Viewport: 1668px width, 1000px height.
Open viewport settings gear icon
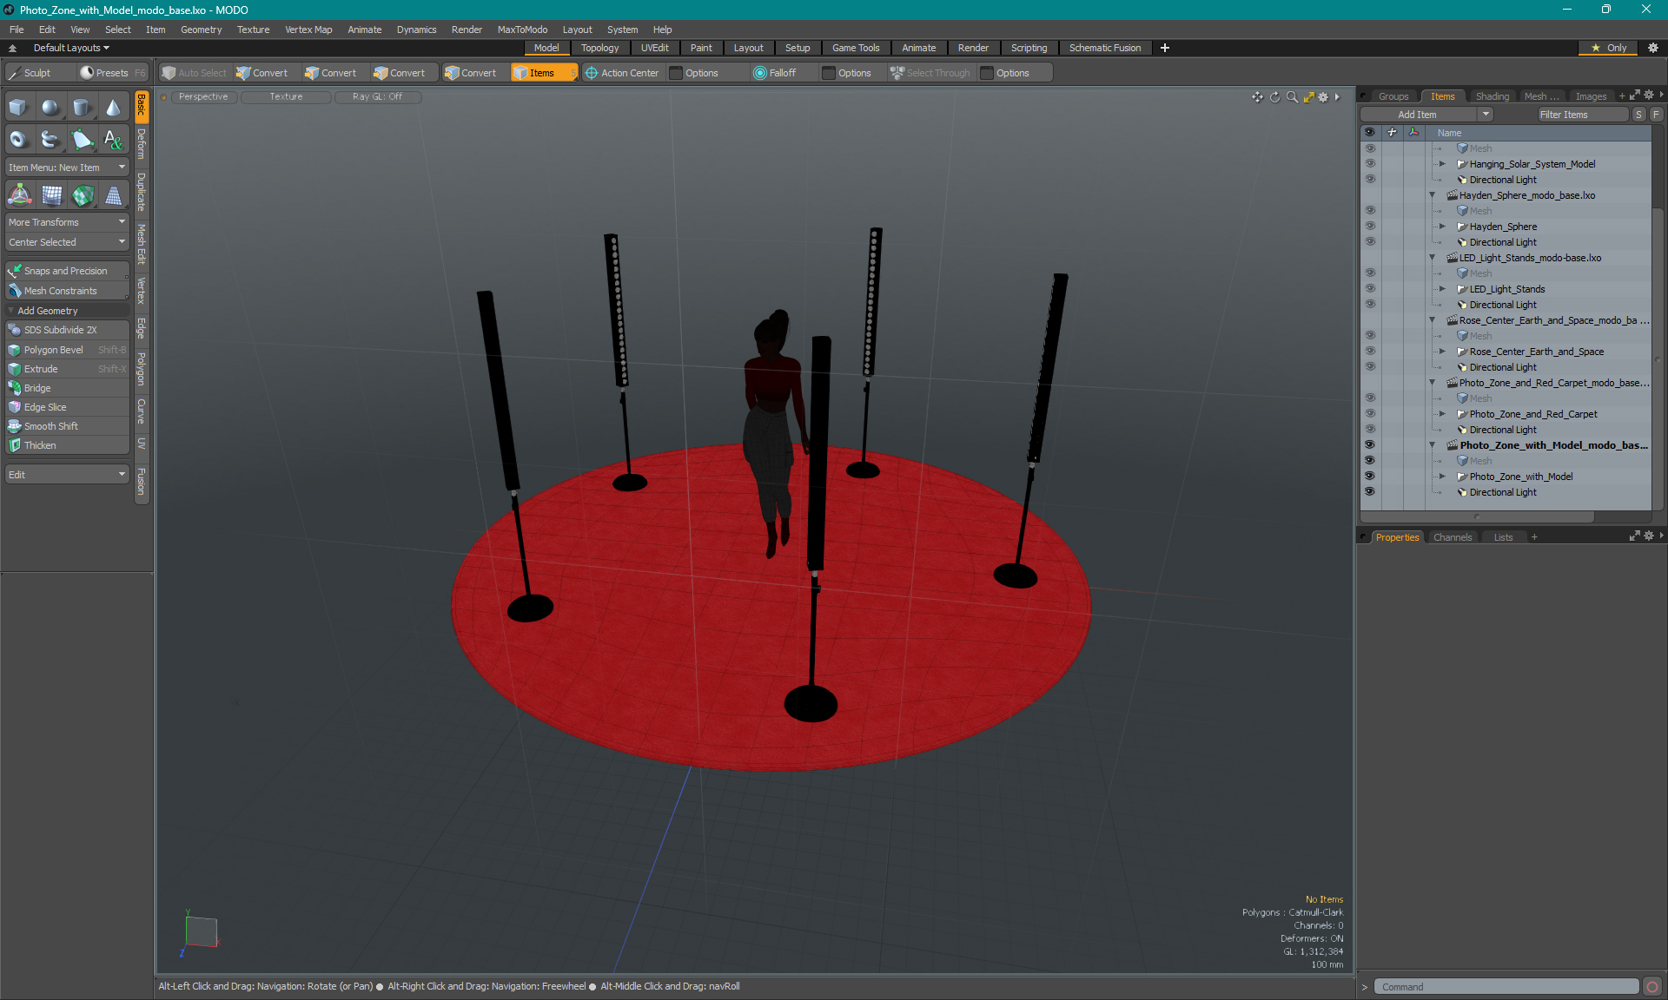click(x=1323, y=97)
